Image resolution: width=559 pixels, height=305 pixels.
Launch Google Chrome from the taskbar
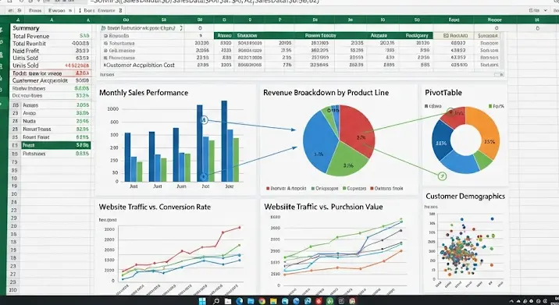pos(262,301)
